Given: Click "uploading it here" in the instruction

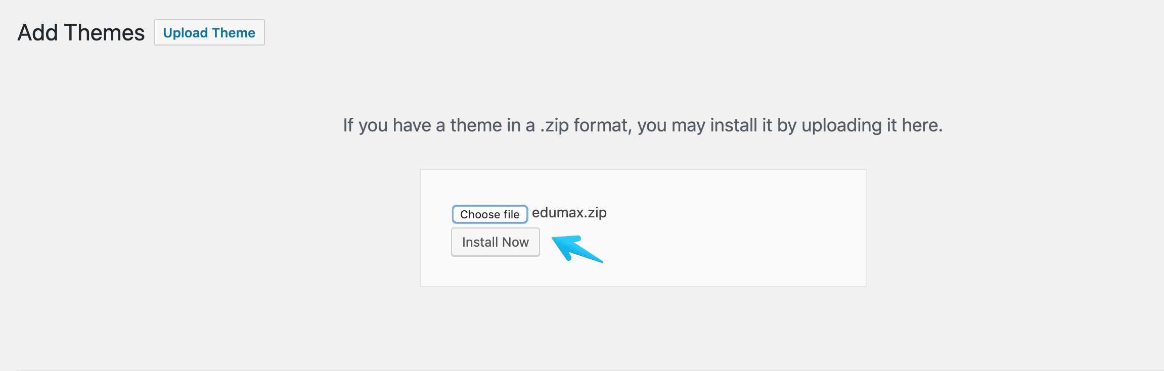Looking at the screenshot, I should click(x=872, y=125).
